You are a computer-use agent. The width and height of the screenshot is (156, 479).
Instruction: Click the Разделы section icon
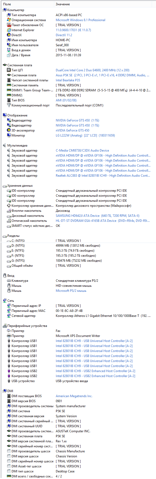4,236
